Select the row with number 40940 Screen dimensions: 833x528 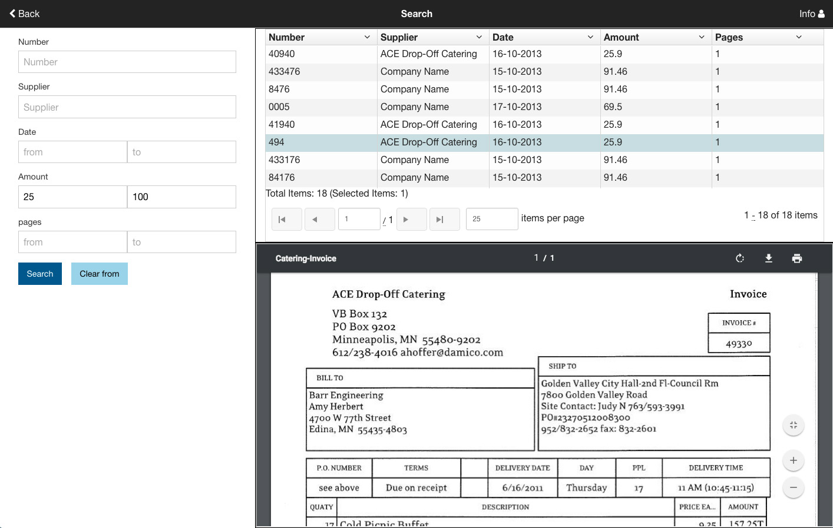tap(544, 54)
